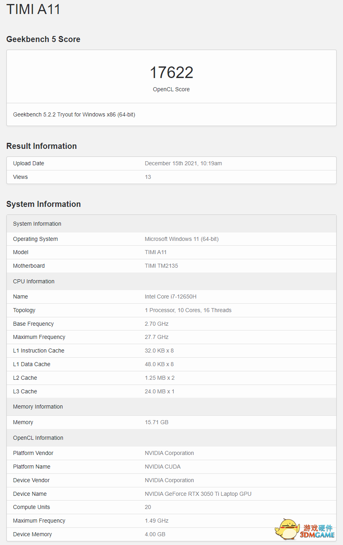Click the TIMI A11 page title
Screen dimensions: 343x545
point(34,9)
